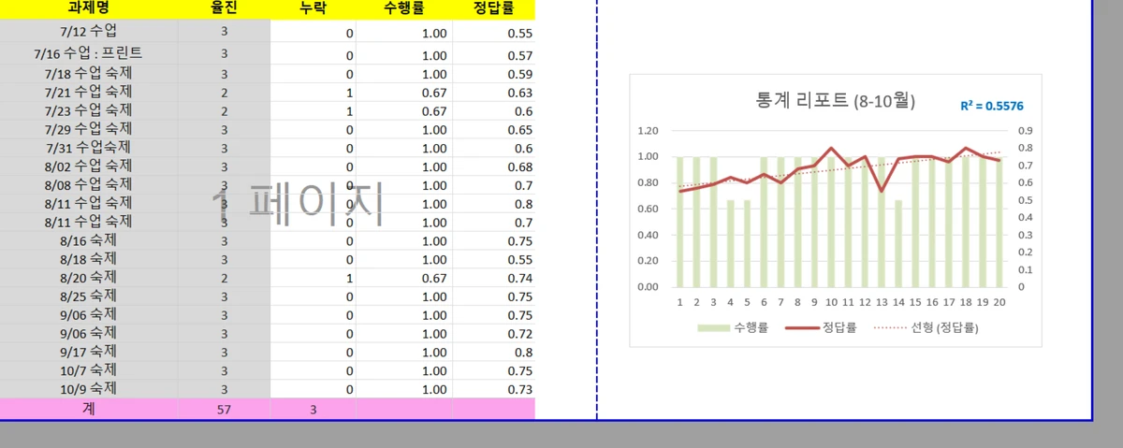Image resolution: width=1123 pixels, height=448 pixels.
Task: Select chart title 통계 리포트 (8-10월)
Action: click(x=835, y=101)
